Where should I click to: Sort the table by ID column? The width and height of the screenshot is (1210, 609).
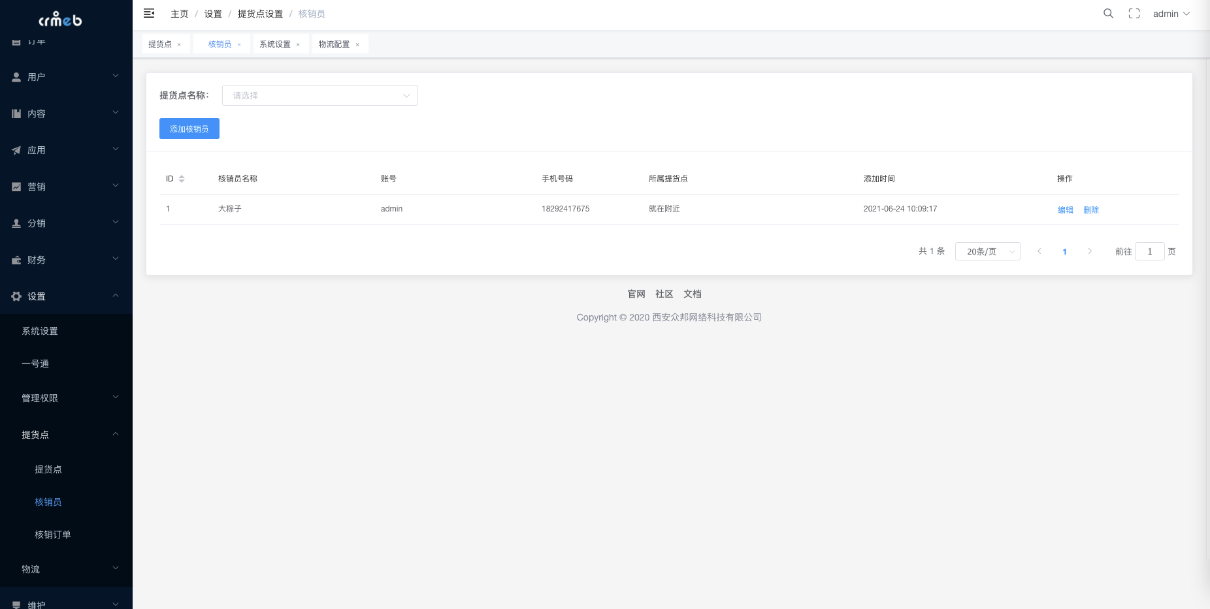coord(182,179)
